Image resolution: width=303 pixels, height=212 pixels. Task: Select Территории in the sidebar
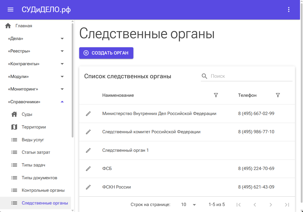34,127
